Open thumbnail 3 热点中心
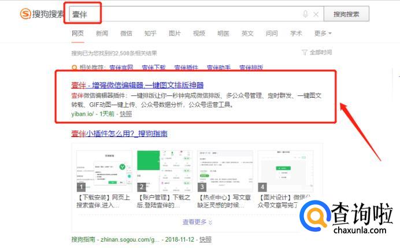 225,171
